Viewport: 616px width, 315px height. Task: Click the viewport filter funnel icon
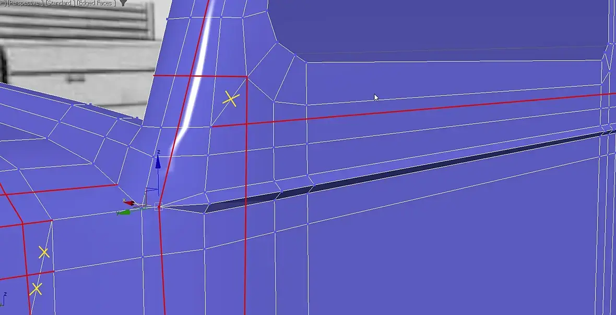[123, 3]
